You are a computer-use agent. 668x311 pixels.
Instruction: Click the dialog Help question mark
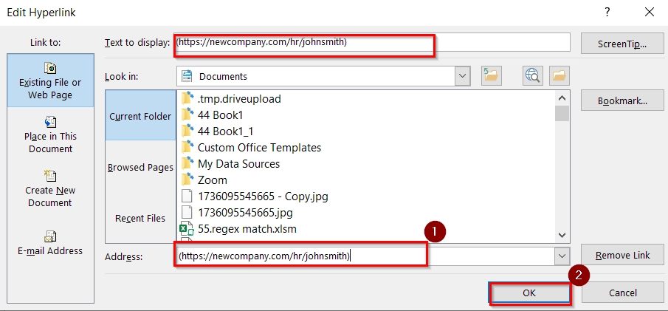click(607, 12)
